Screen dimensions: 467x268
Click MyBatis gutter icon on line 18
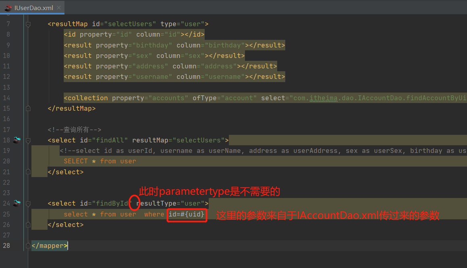pyautogui.click(x=17, y=140)
